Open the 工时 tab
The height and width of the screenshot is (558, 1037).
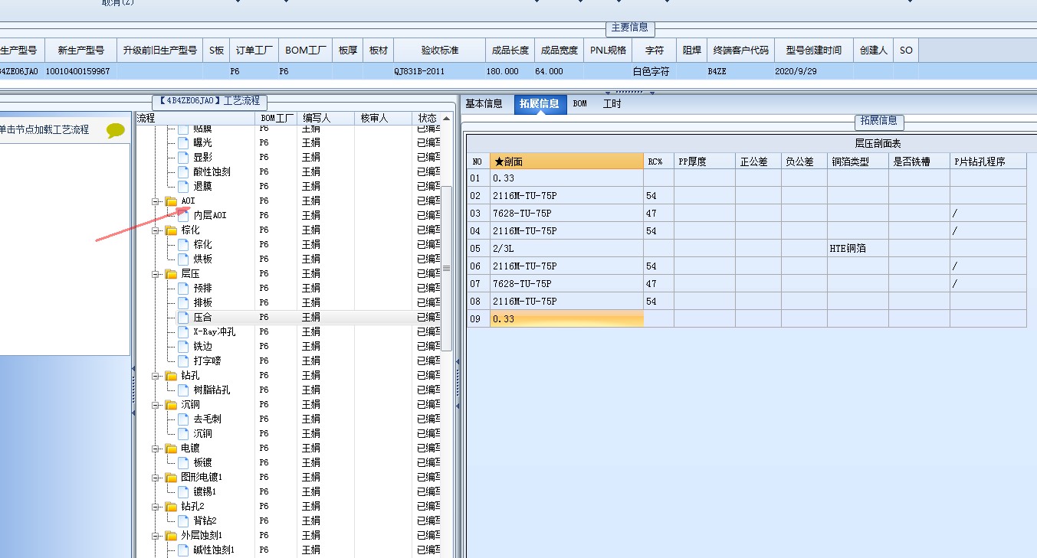[x=612, y=104]
